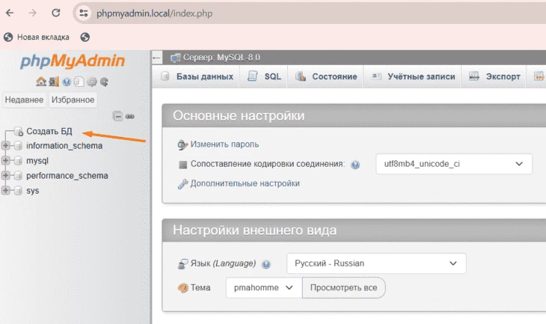Open the second bookmark globe icon
Image resolution: width=546 pixels, height=324 pixels.
(x=85, y=37)
